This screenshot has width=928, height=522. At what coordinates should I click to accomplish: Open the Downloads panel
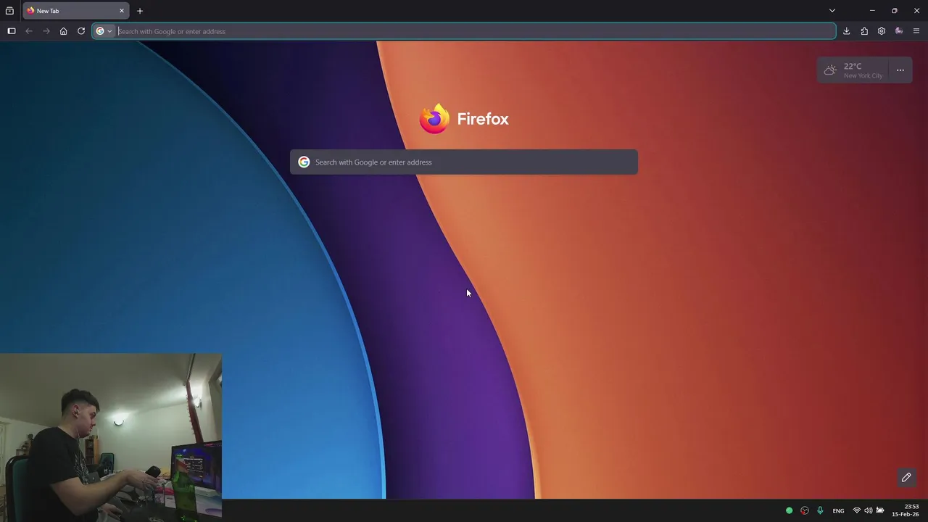tap(846, 31)
